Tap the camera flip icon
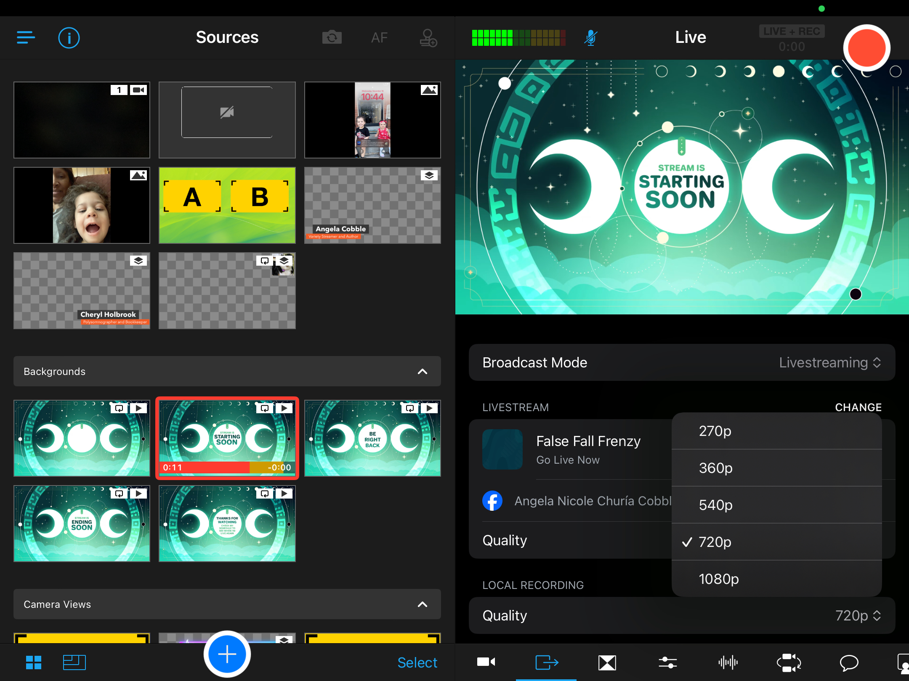909x681 pixels. 332,38
